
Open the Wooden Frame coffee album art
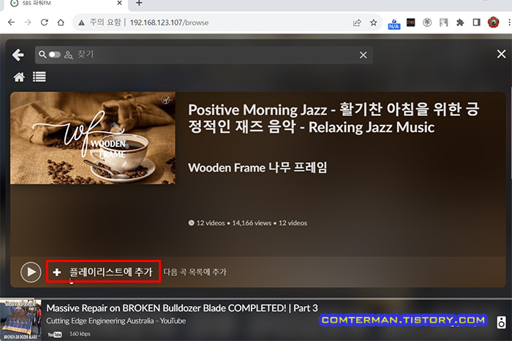(93, 138)
